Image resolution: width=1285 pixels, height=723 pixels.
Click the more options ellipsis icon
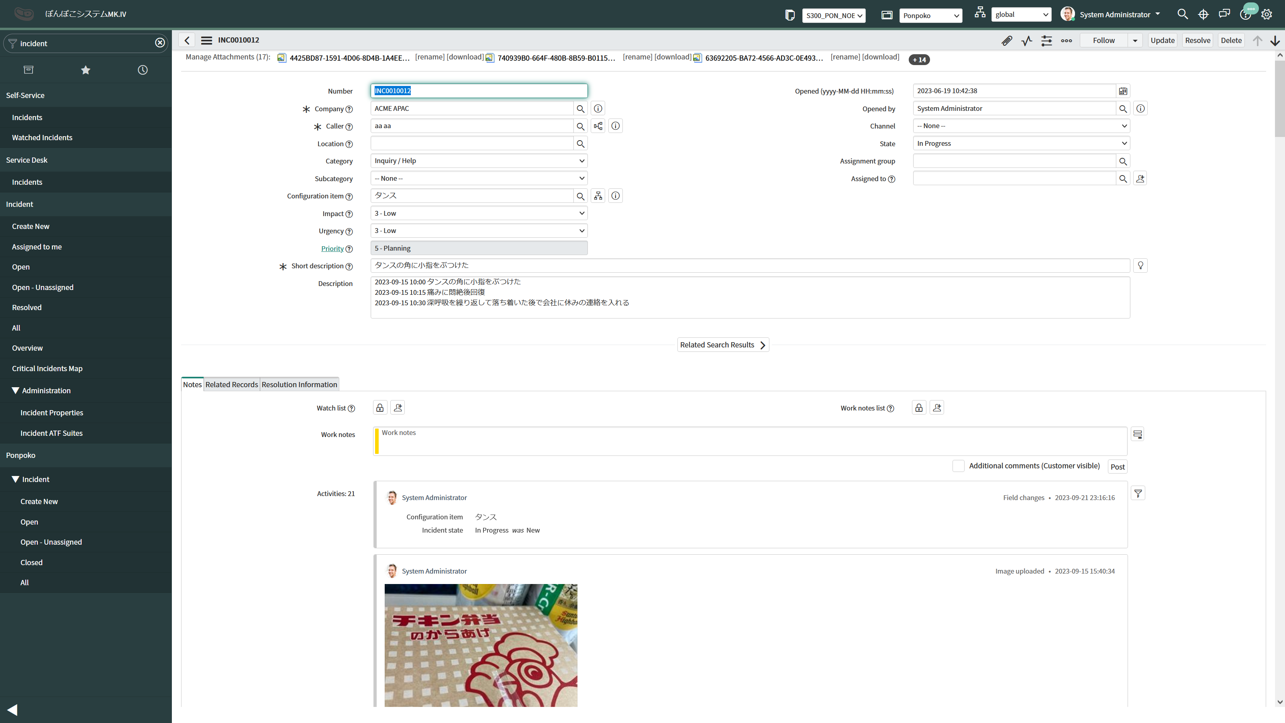point(1067,41)
